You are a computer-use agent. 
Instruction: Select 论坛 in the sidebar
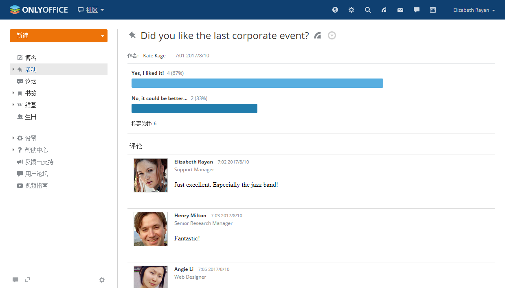click(31, 81)
